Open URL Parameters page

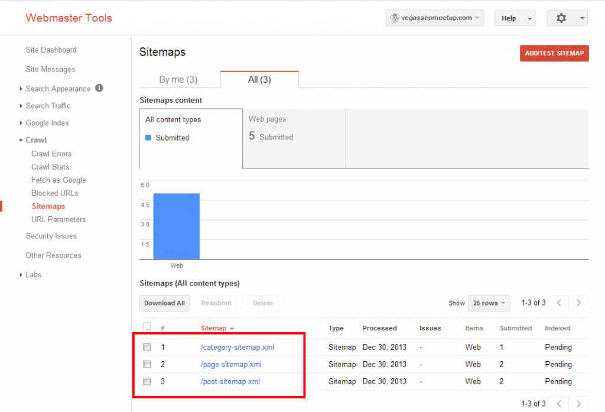pyautogui.click(x=58, y=219)
